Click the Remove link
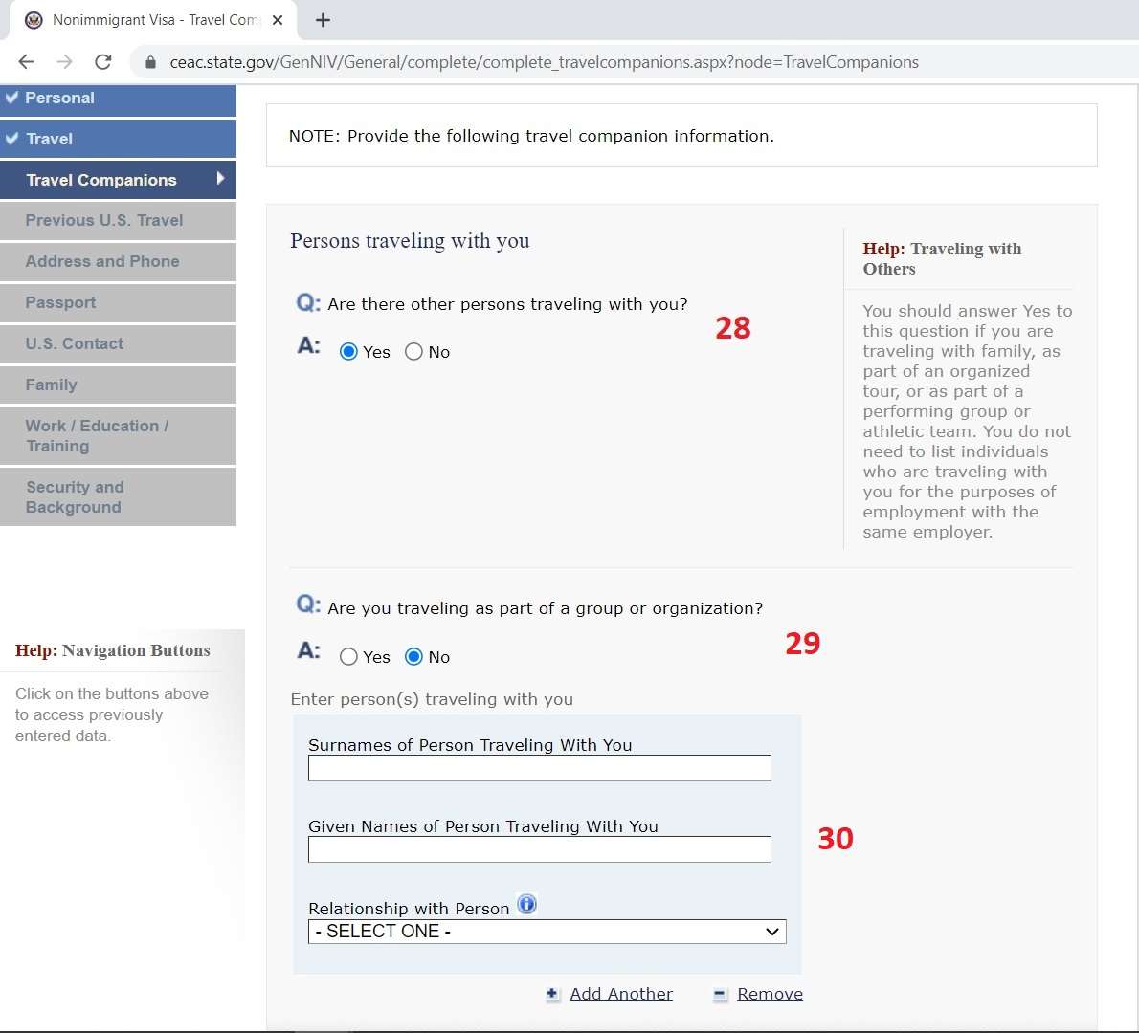The width and height of the screenshot is (1139, 1033). click(x=770, y=994)
